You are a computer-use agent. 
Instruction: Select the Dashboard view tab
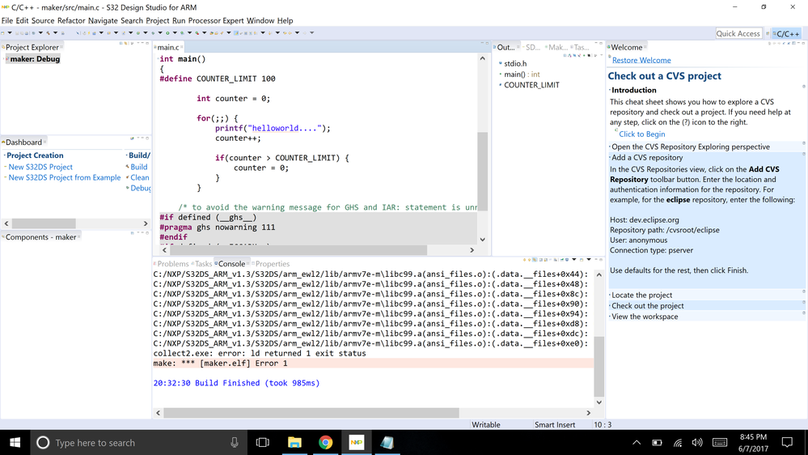click(x=23, y=142)
